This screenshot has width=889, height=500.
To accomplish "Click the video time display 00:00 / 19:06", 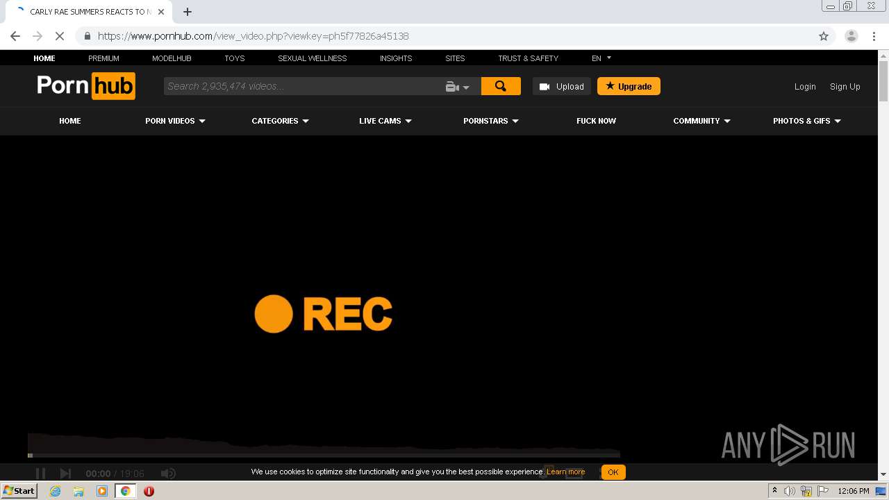I will [115, 474].
